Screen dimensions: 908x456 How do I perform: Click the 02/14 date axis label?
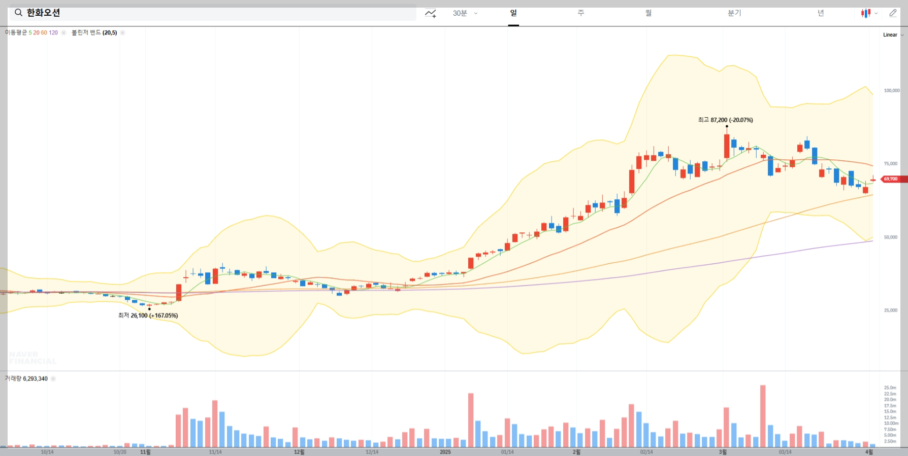[x=646, y=452]
